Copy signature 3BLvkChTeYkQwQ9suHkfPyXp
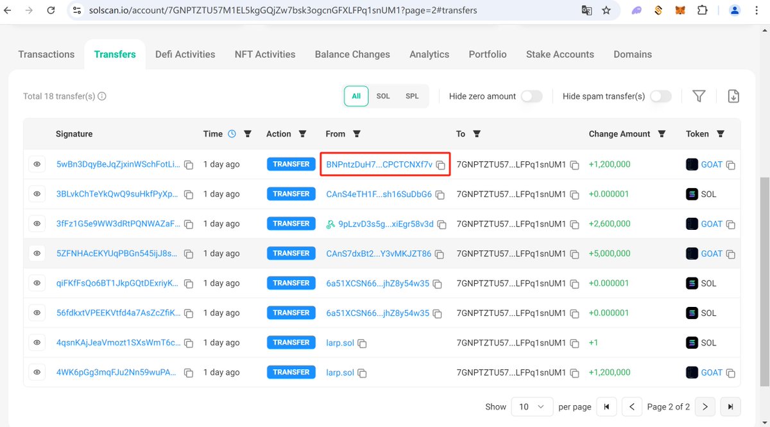This screenshot has width=770, height=427. (189, 195)
